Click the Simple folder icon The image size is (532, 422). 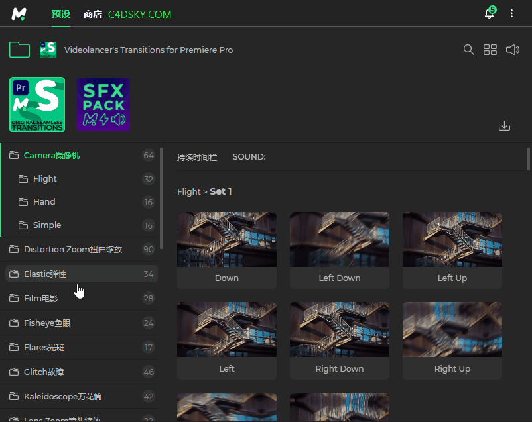point(23,225)
